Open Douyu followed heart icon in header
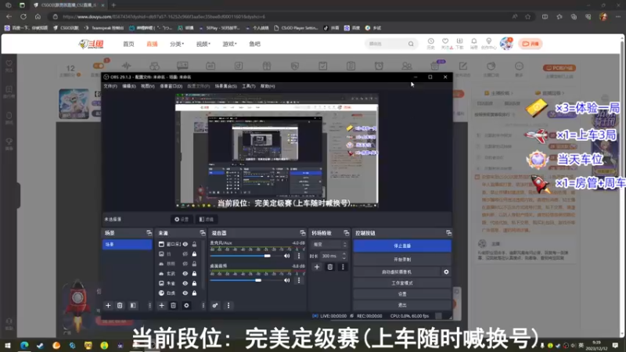 pos(445,41)
